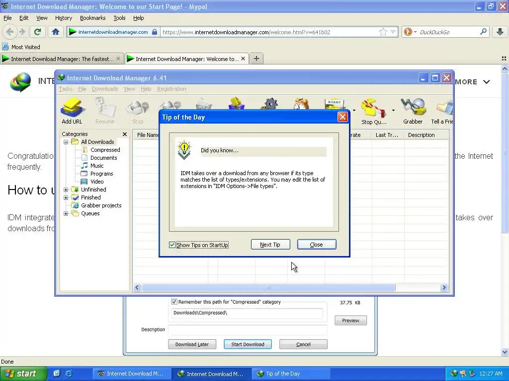Viewport: 509px width, 381px height.
Task: Select Grabber projects in Categories tree
Action: click(x=101, y=205)
